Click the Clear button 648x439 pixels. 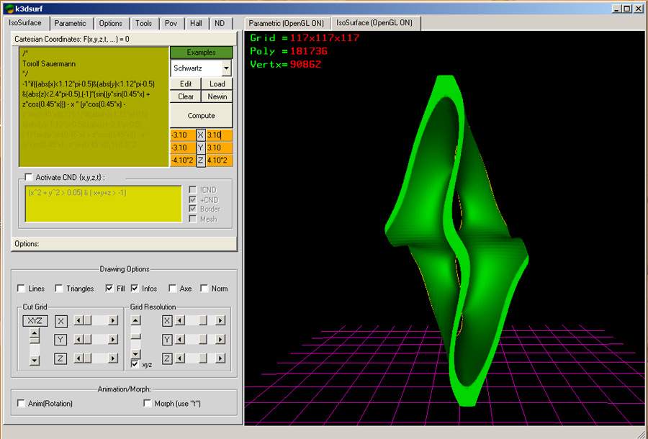(186, 96)
